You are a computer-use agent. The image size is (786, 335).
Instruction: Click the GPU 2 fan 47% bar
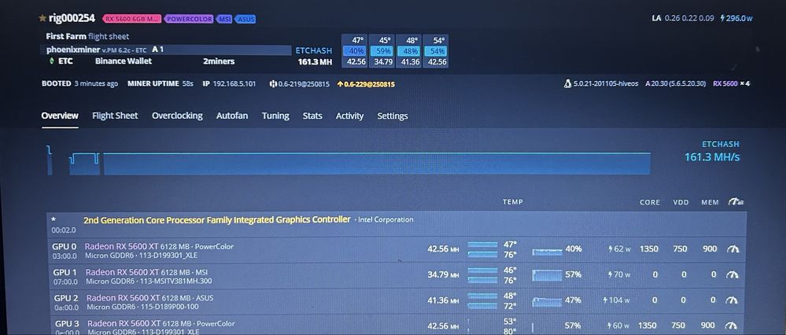click(547, 301)
